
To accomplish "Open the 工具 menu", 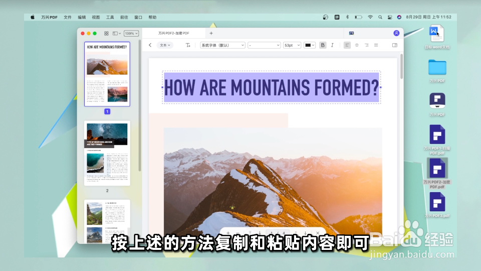I will pyautogui.click(x=110, y=17).
